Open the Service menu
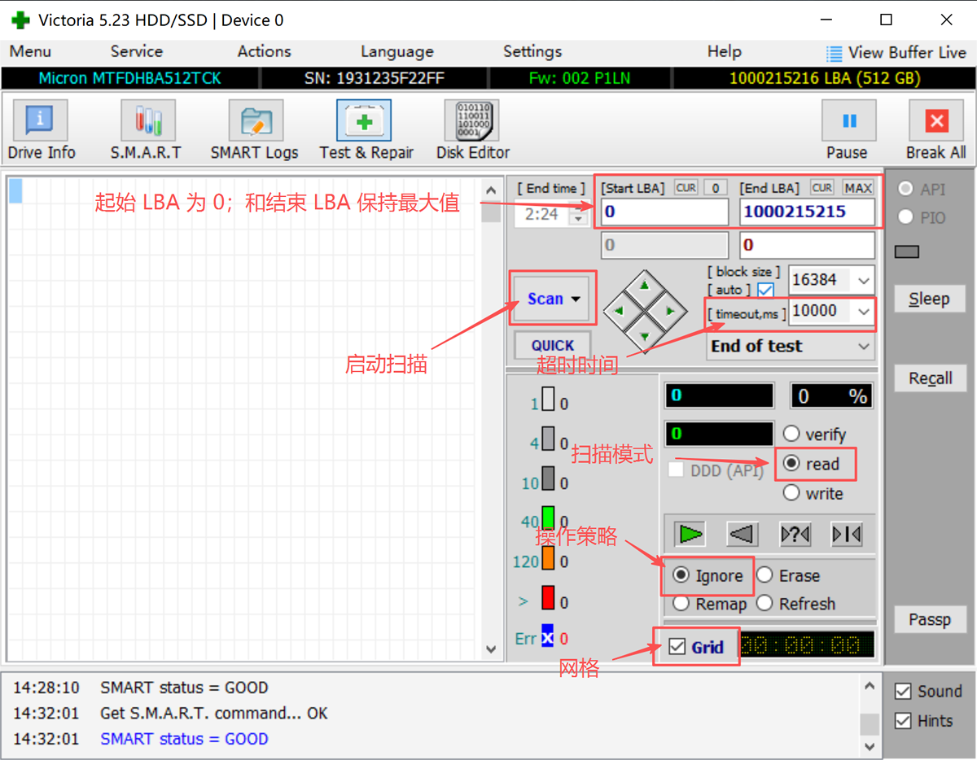This screenshot has width=977, height=760. click(137, 51)
